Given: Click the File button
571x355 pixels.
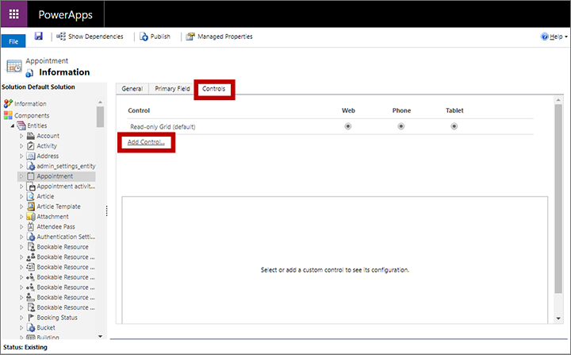Looking at the screenshot, I should coord(13,40).
